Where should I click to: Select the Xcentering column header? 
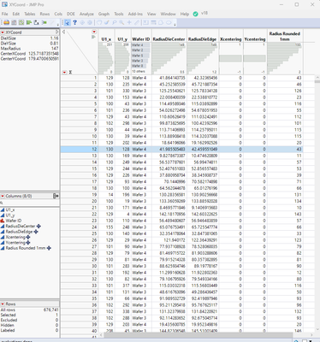click(231, 39)
